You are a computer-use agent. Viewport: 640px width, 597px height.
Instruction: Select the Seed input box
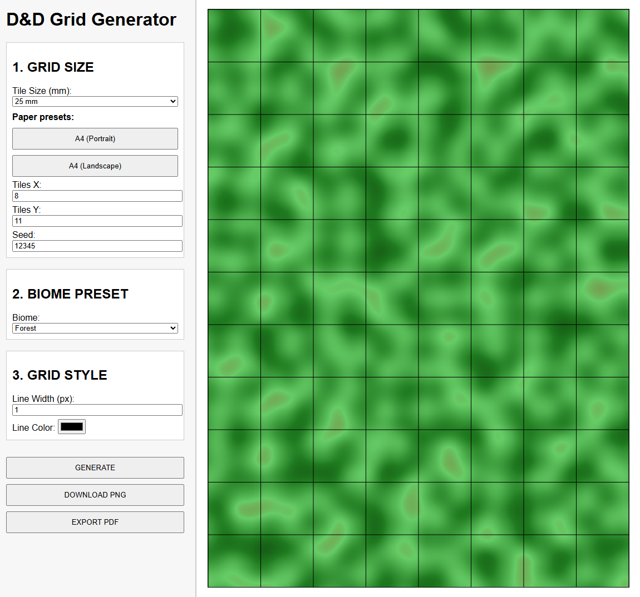click(x=97, y=246)
